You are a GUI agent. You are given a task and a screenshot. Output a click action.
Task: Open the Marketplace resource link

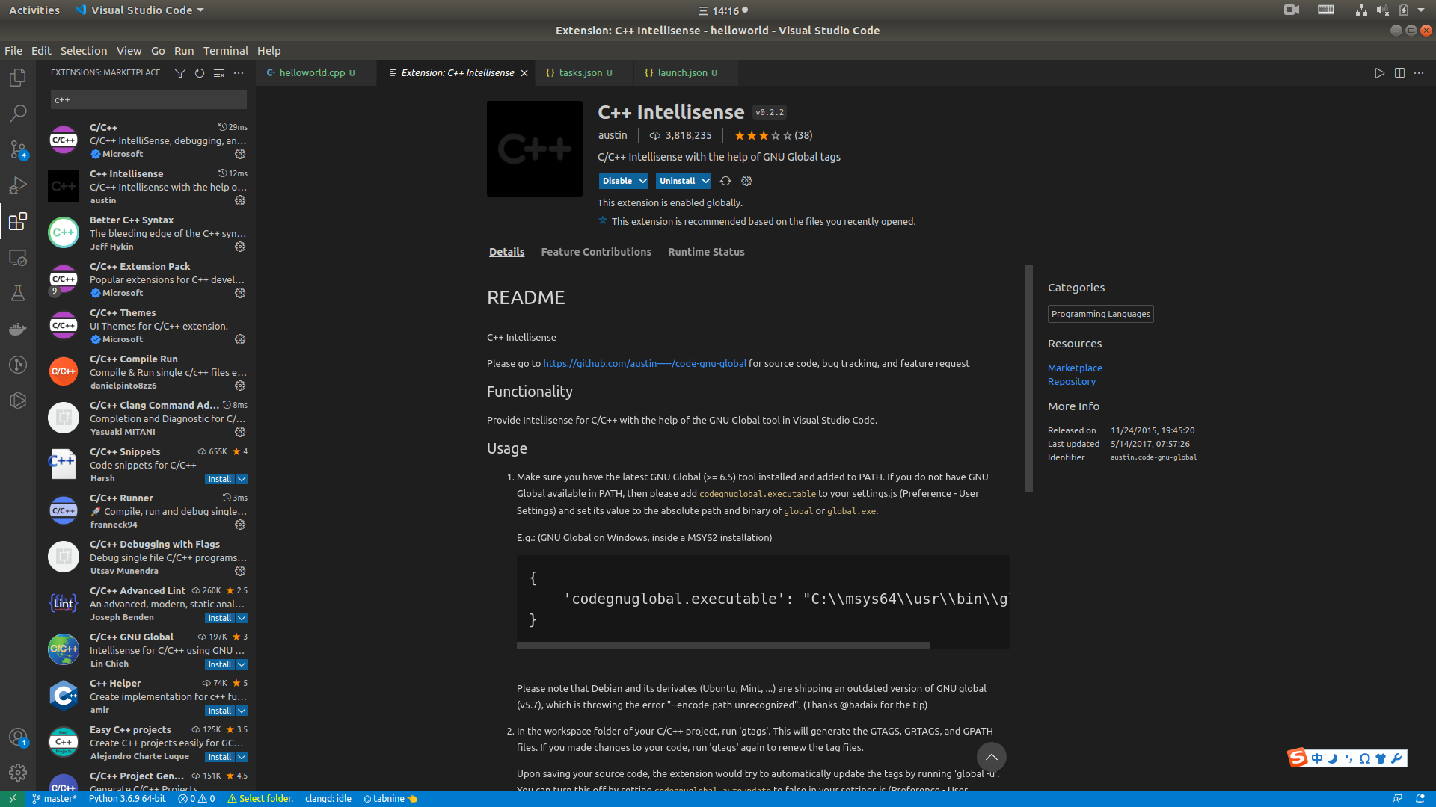(1075, 368)
